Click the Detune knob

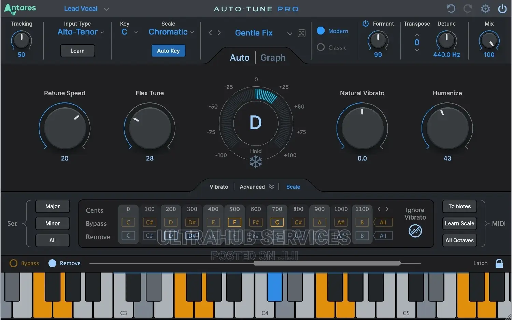[446, 41]
